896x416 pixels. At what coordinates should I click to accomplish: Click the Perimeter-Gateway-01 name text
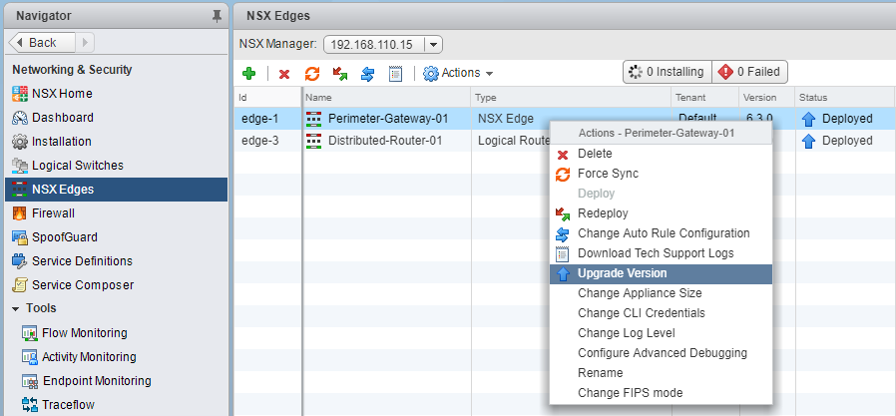pyautogui.click(x=388, y=119)
